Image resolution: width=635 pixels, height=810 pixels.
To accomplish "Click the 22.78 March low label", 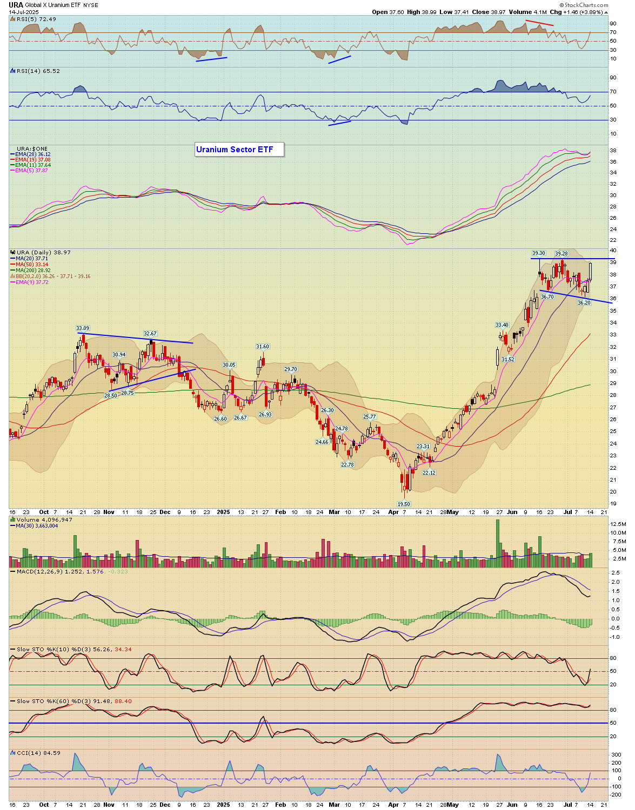I will click(x=347, y=464).
